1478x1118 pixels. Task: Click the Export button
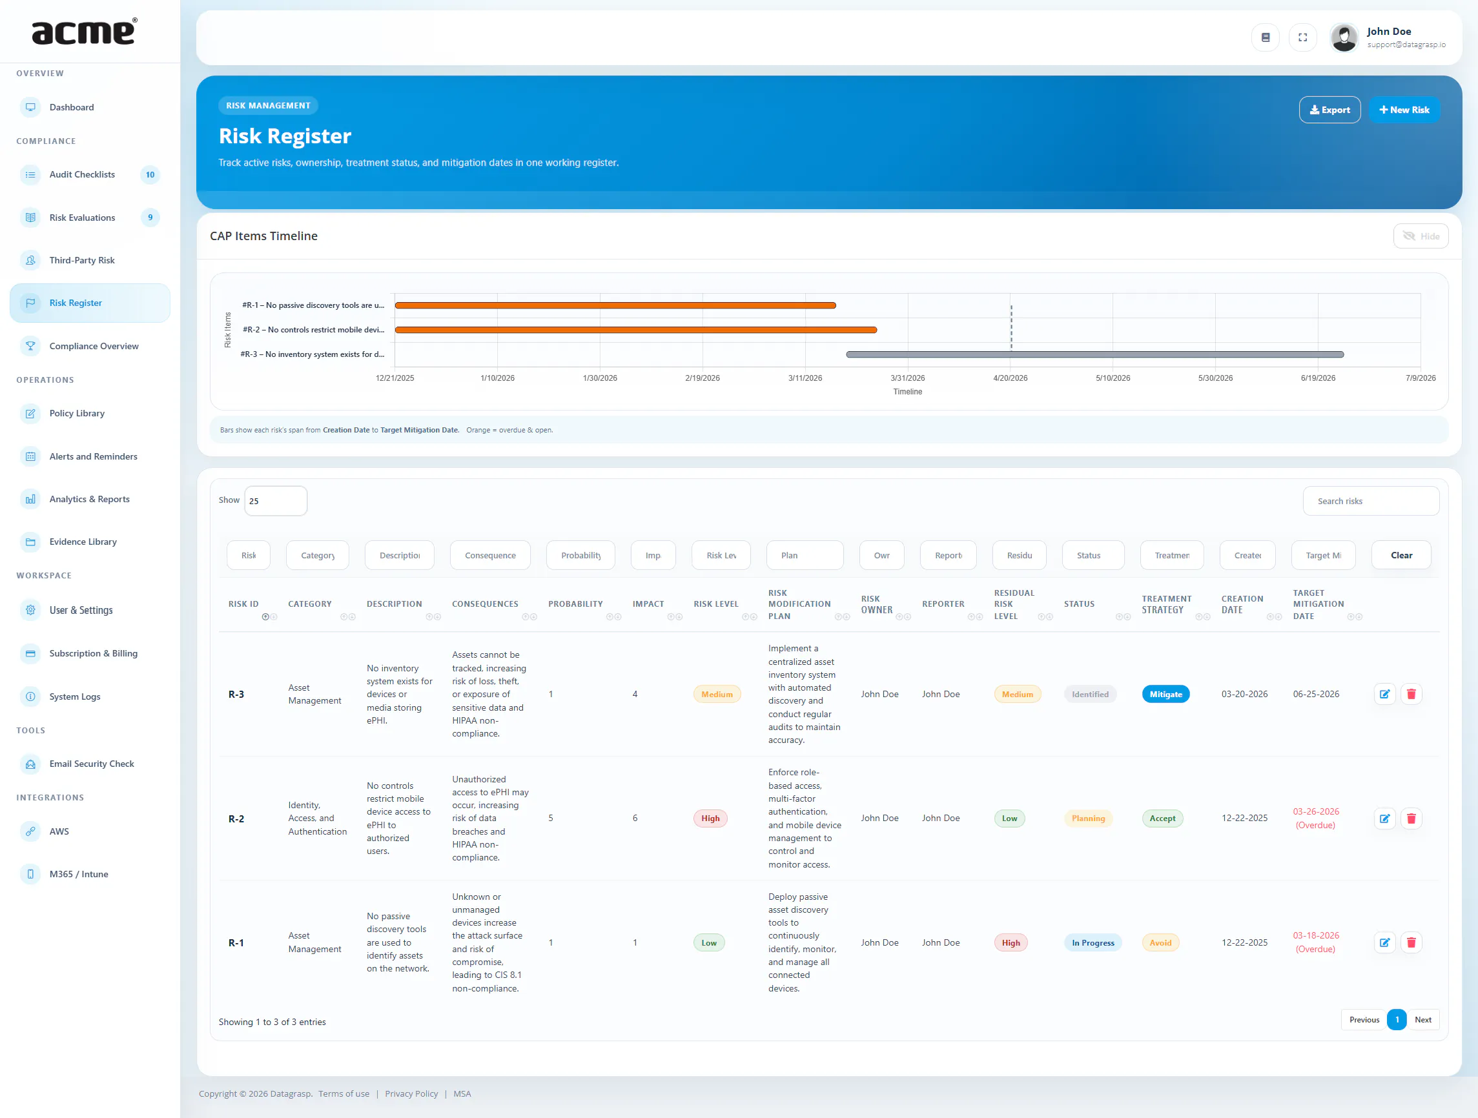point(1329,110)
